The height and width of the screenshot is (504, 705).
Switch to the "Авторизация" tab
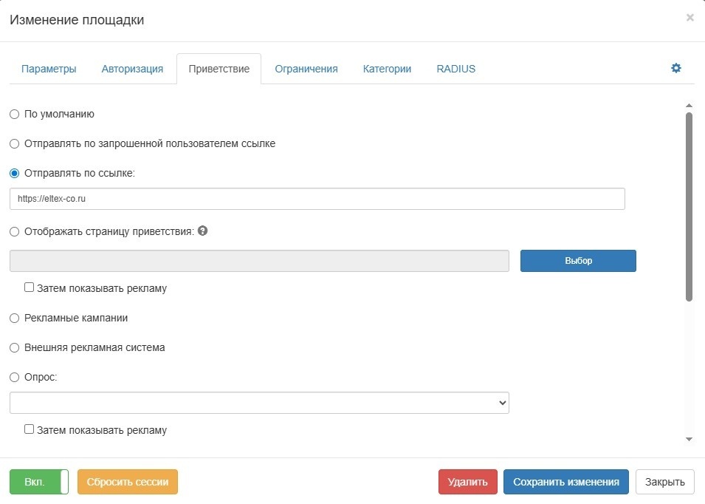(132, 69)
